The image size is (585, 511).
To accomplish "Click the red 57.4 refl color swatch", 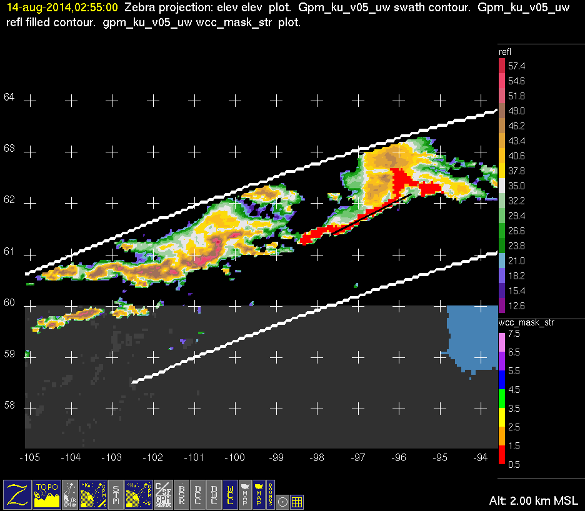I will click(501, 66).
